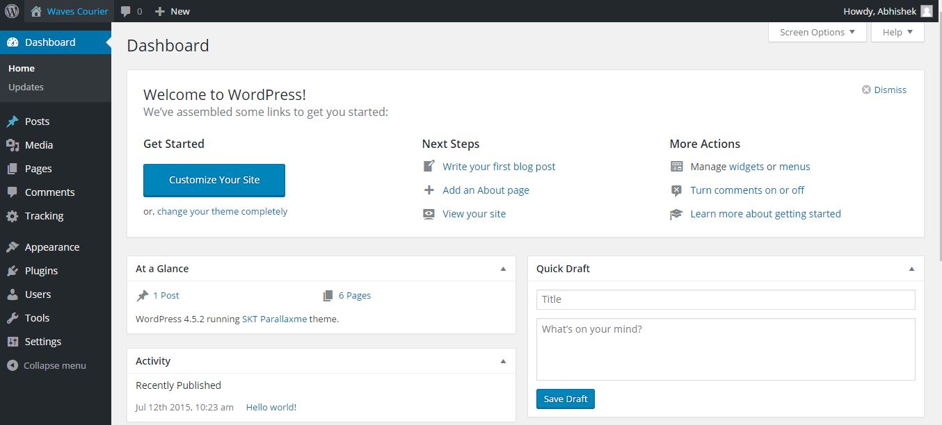Click the user avatar beside Howdy, Abhishek
Screen dimensions: 942x425
tap(927, 11)
